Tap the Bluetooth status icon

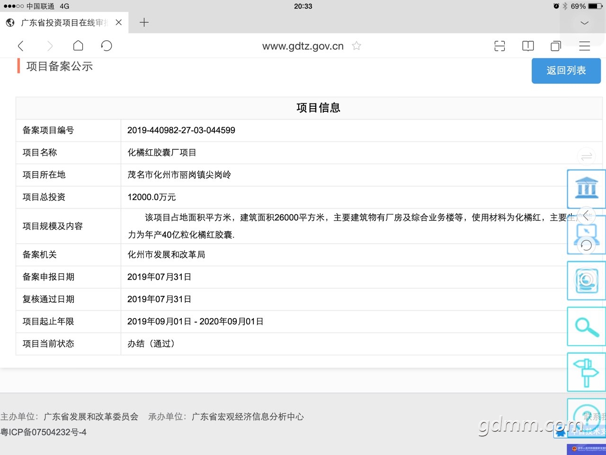(565, 6)
